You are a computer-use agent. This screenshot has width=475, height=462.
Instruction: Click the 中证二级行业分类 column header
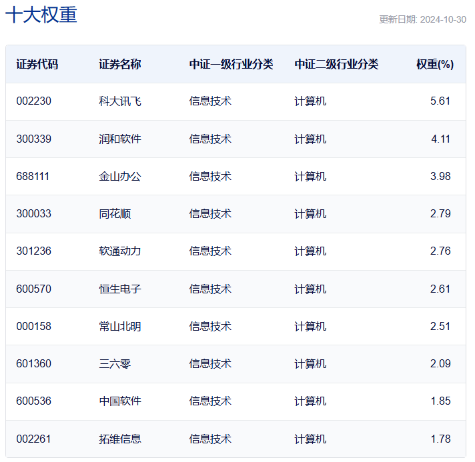(x=336, y=64)
